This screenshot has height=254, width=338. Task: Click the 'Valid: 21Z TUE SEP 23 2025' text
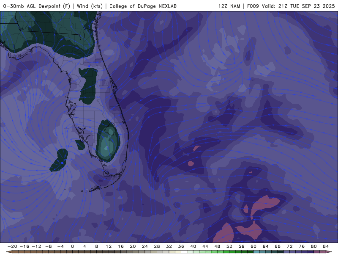tap(298, 6)
